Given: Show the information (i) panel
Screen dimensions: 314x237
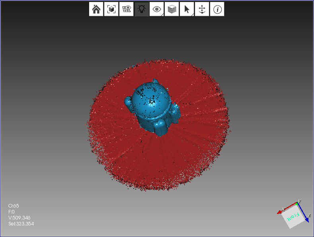Looking at the screenshot, I should tap(217, 9).
